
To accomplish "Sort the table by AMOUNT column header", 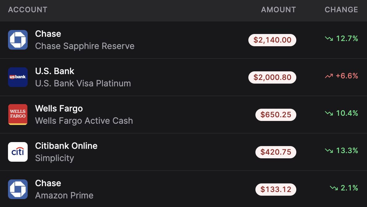I will point(278,9).
